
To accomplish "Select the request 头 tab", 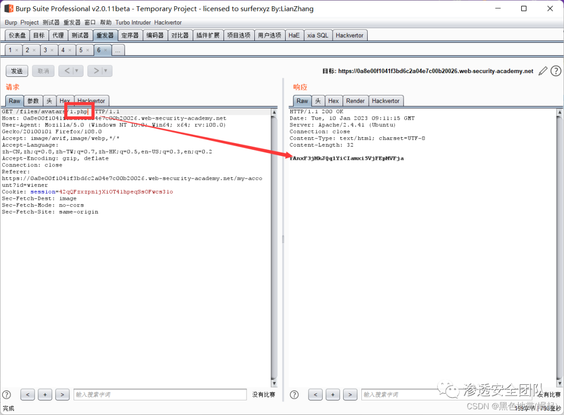I will 49,101.
